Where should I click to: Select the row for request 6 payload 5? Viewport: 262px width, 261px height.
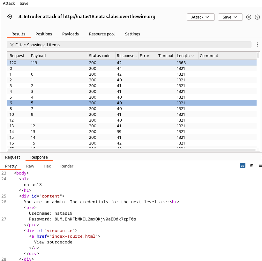pos(132,103)
